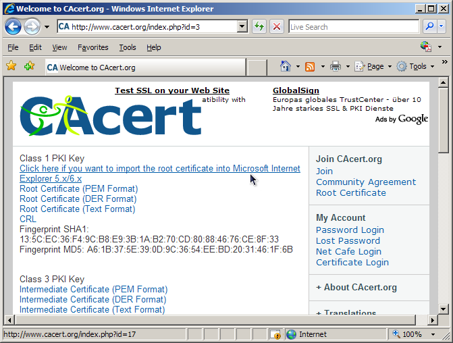
Task: Expand the PDF toolbar icon dropdown arrow
Action: coord(439,47)
